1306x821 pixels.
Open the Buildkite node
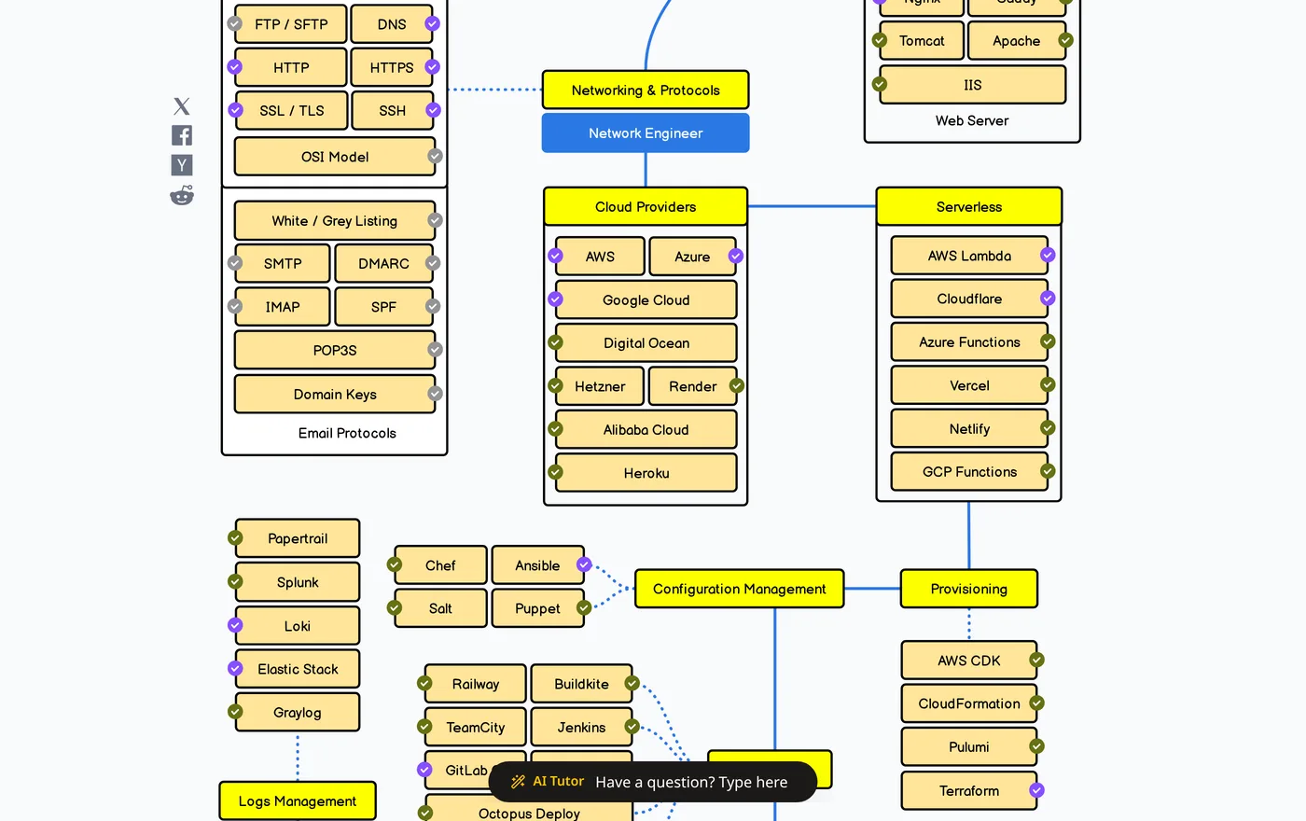581,684
